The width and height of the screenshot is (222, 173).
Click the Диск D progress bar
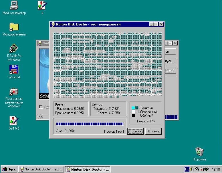(90, 124)
